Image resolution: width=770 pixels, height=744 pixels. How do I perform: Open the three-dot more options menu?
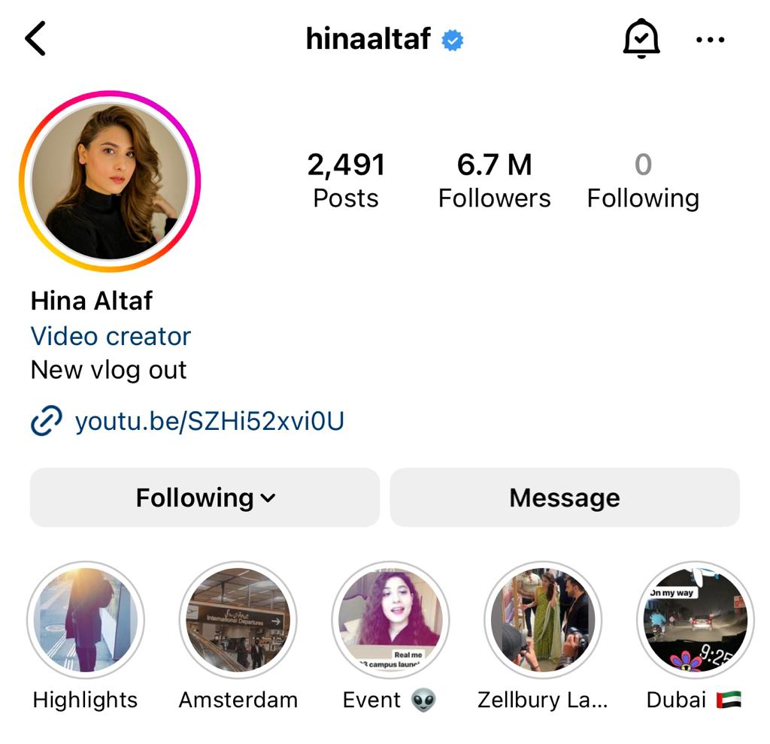(x=710, y=40)
